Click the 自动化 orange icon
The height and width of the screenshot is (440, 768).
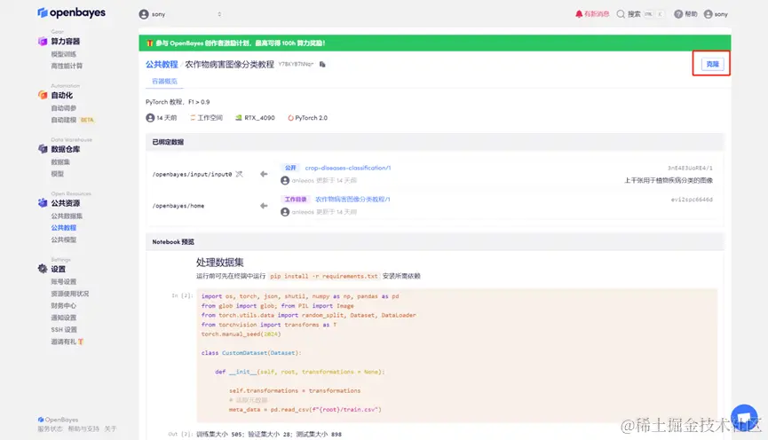coord(43,95)
